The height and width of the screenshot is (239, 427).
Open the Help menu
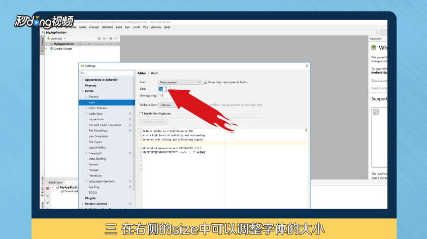(167, 27)
